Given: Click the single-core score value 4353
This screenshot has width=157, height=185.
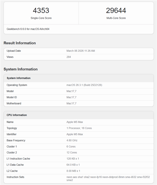Looking at the screenshot, I should [41, 10].
